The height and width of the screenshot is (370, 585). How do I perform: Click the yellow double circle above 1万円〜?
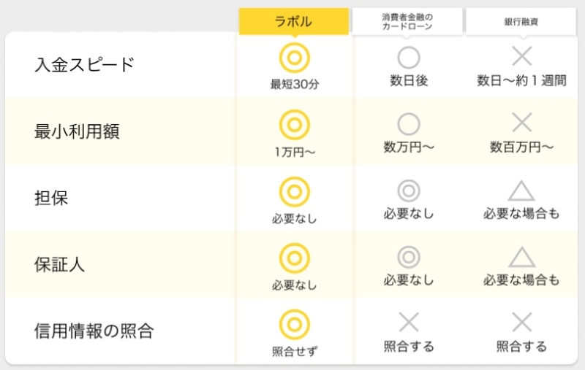[x=295, y=124]
